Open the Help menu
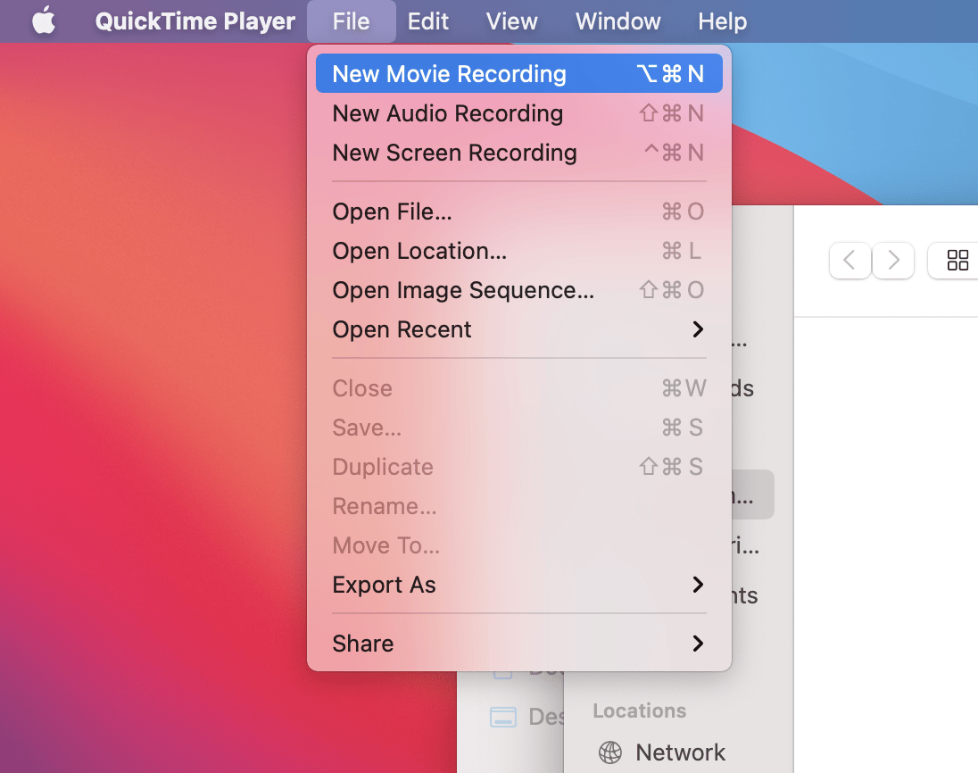 [722, 21]
